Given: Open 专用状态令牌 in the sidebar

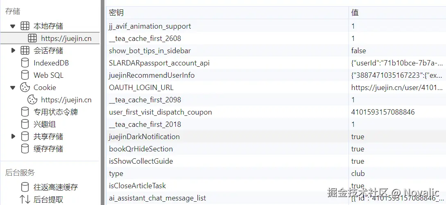Looking at the screenshot, I should 56,112.
